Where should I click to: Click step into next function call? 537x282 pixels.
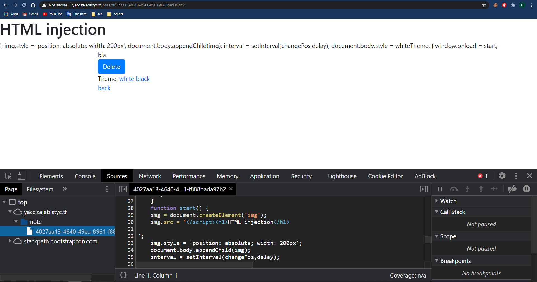tap(467, 189)
